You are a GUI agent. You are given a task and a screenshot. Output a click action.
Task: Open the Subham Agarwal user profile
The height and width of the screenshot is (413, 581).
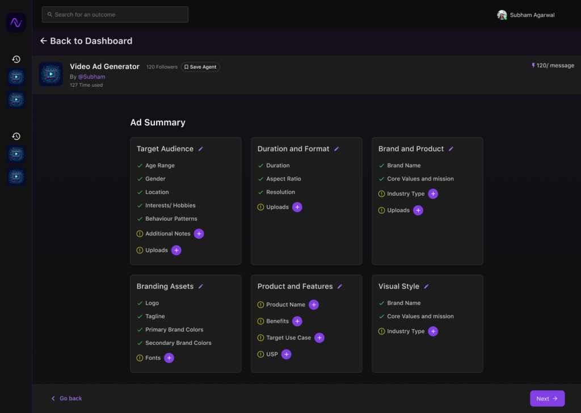coord(526,15)
